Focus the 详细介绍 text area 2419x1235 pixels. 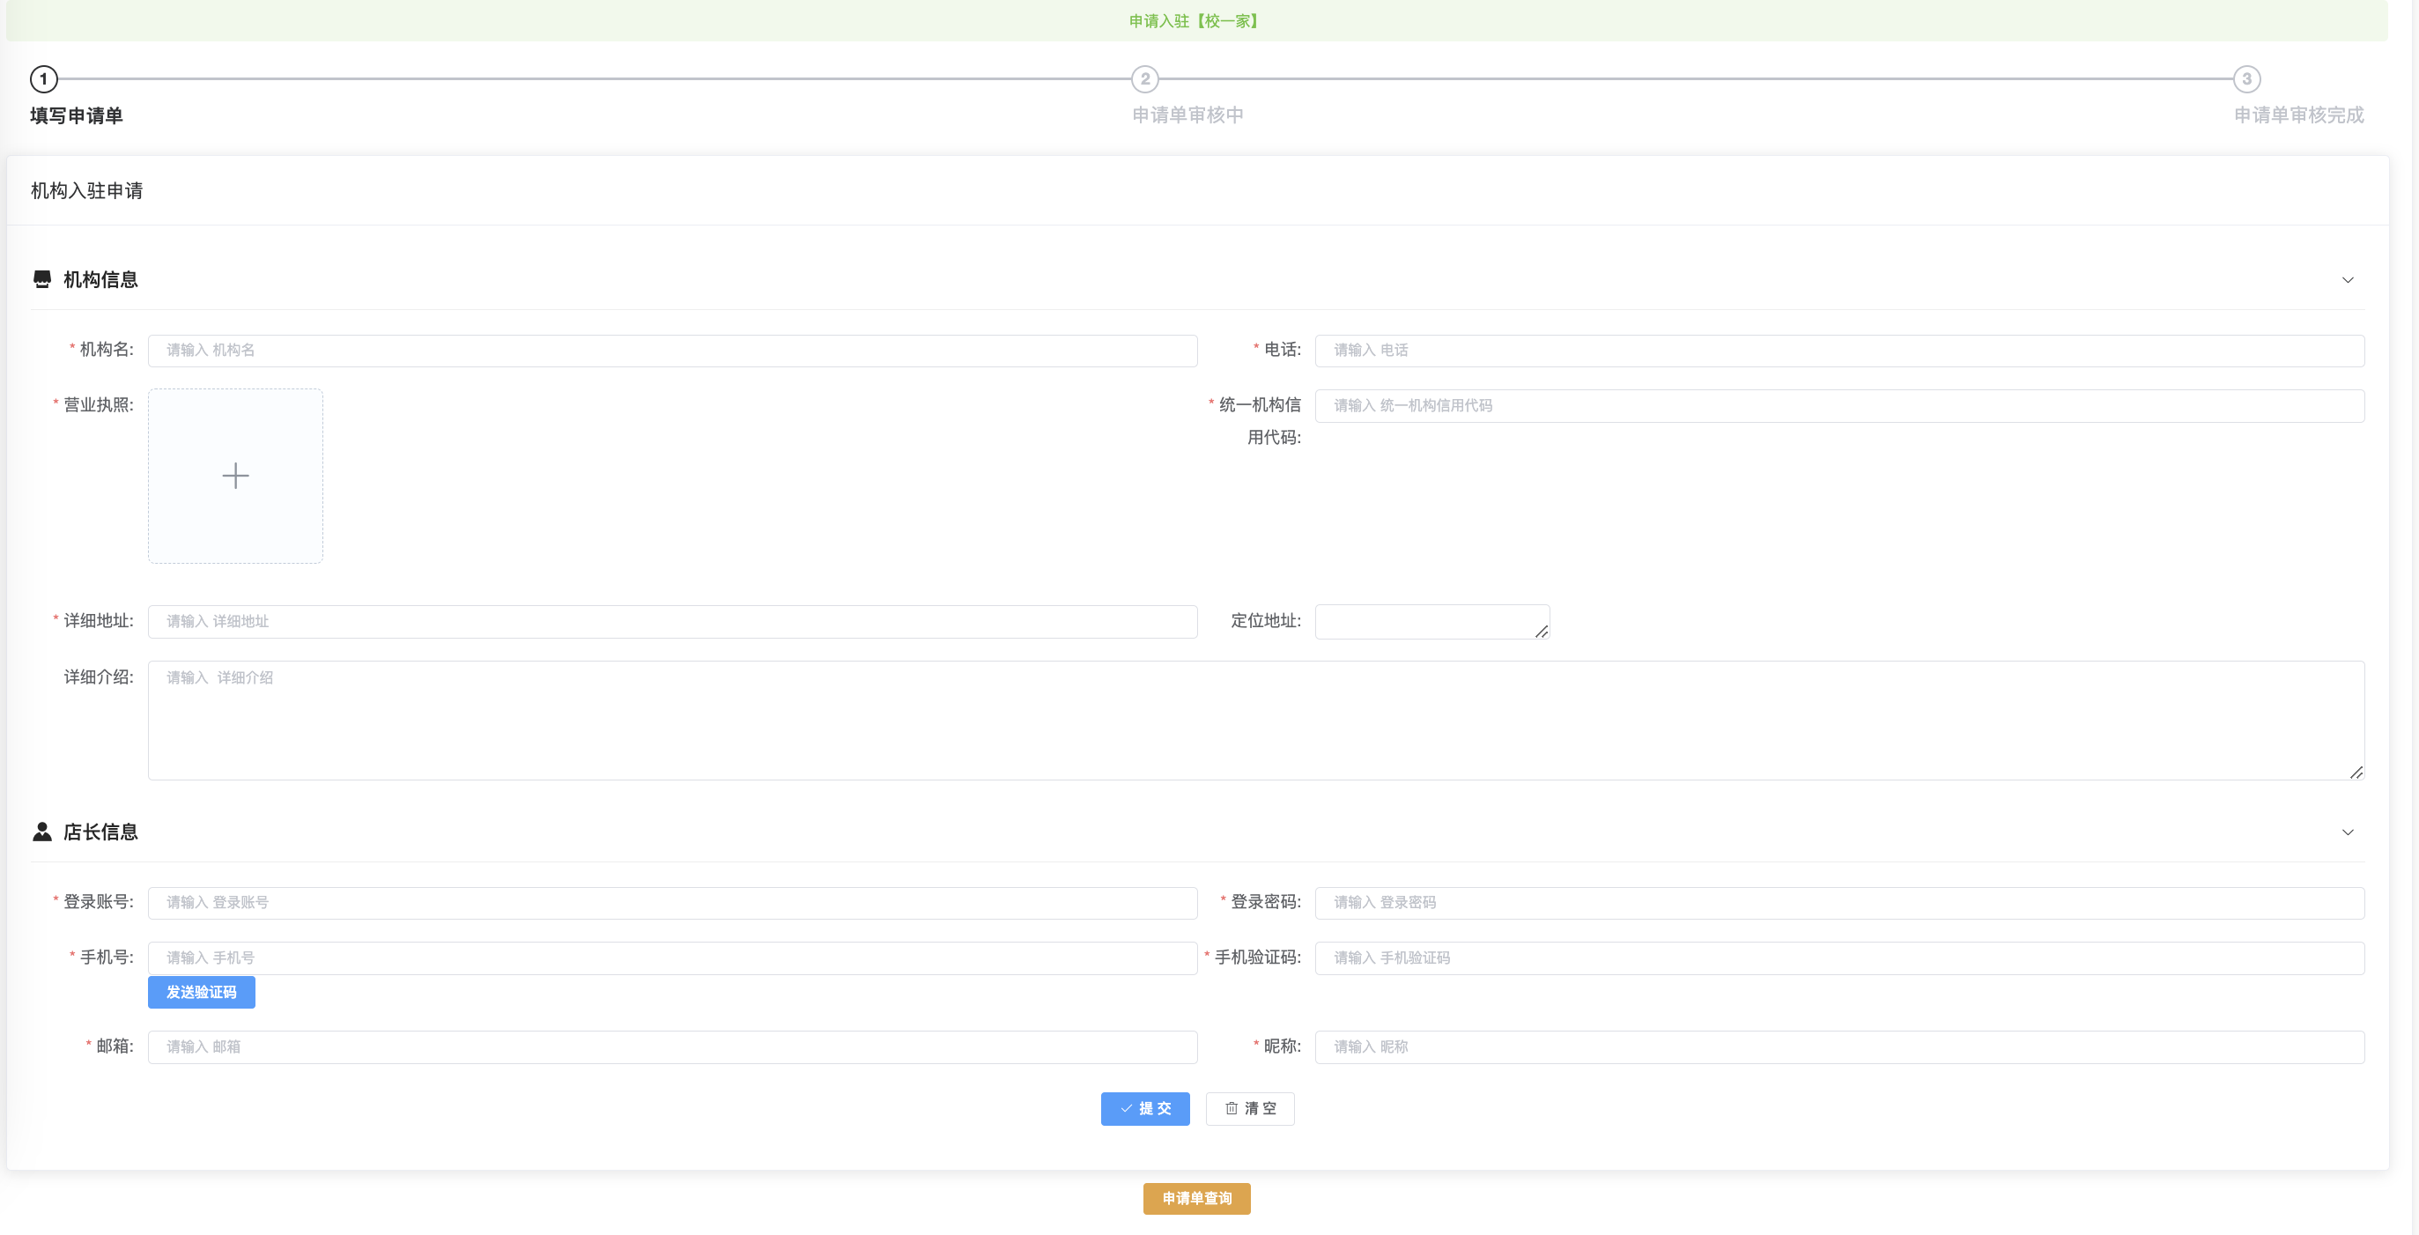1254,720
